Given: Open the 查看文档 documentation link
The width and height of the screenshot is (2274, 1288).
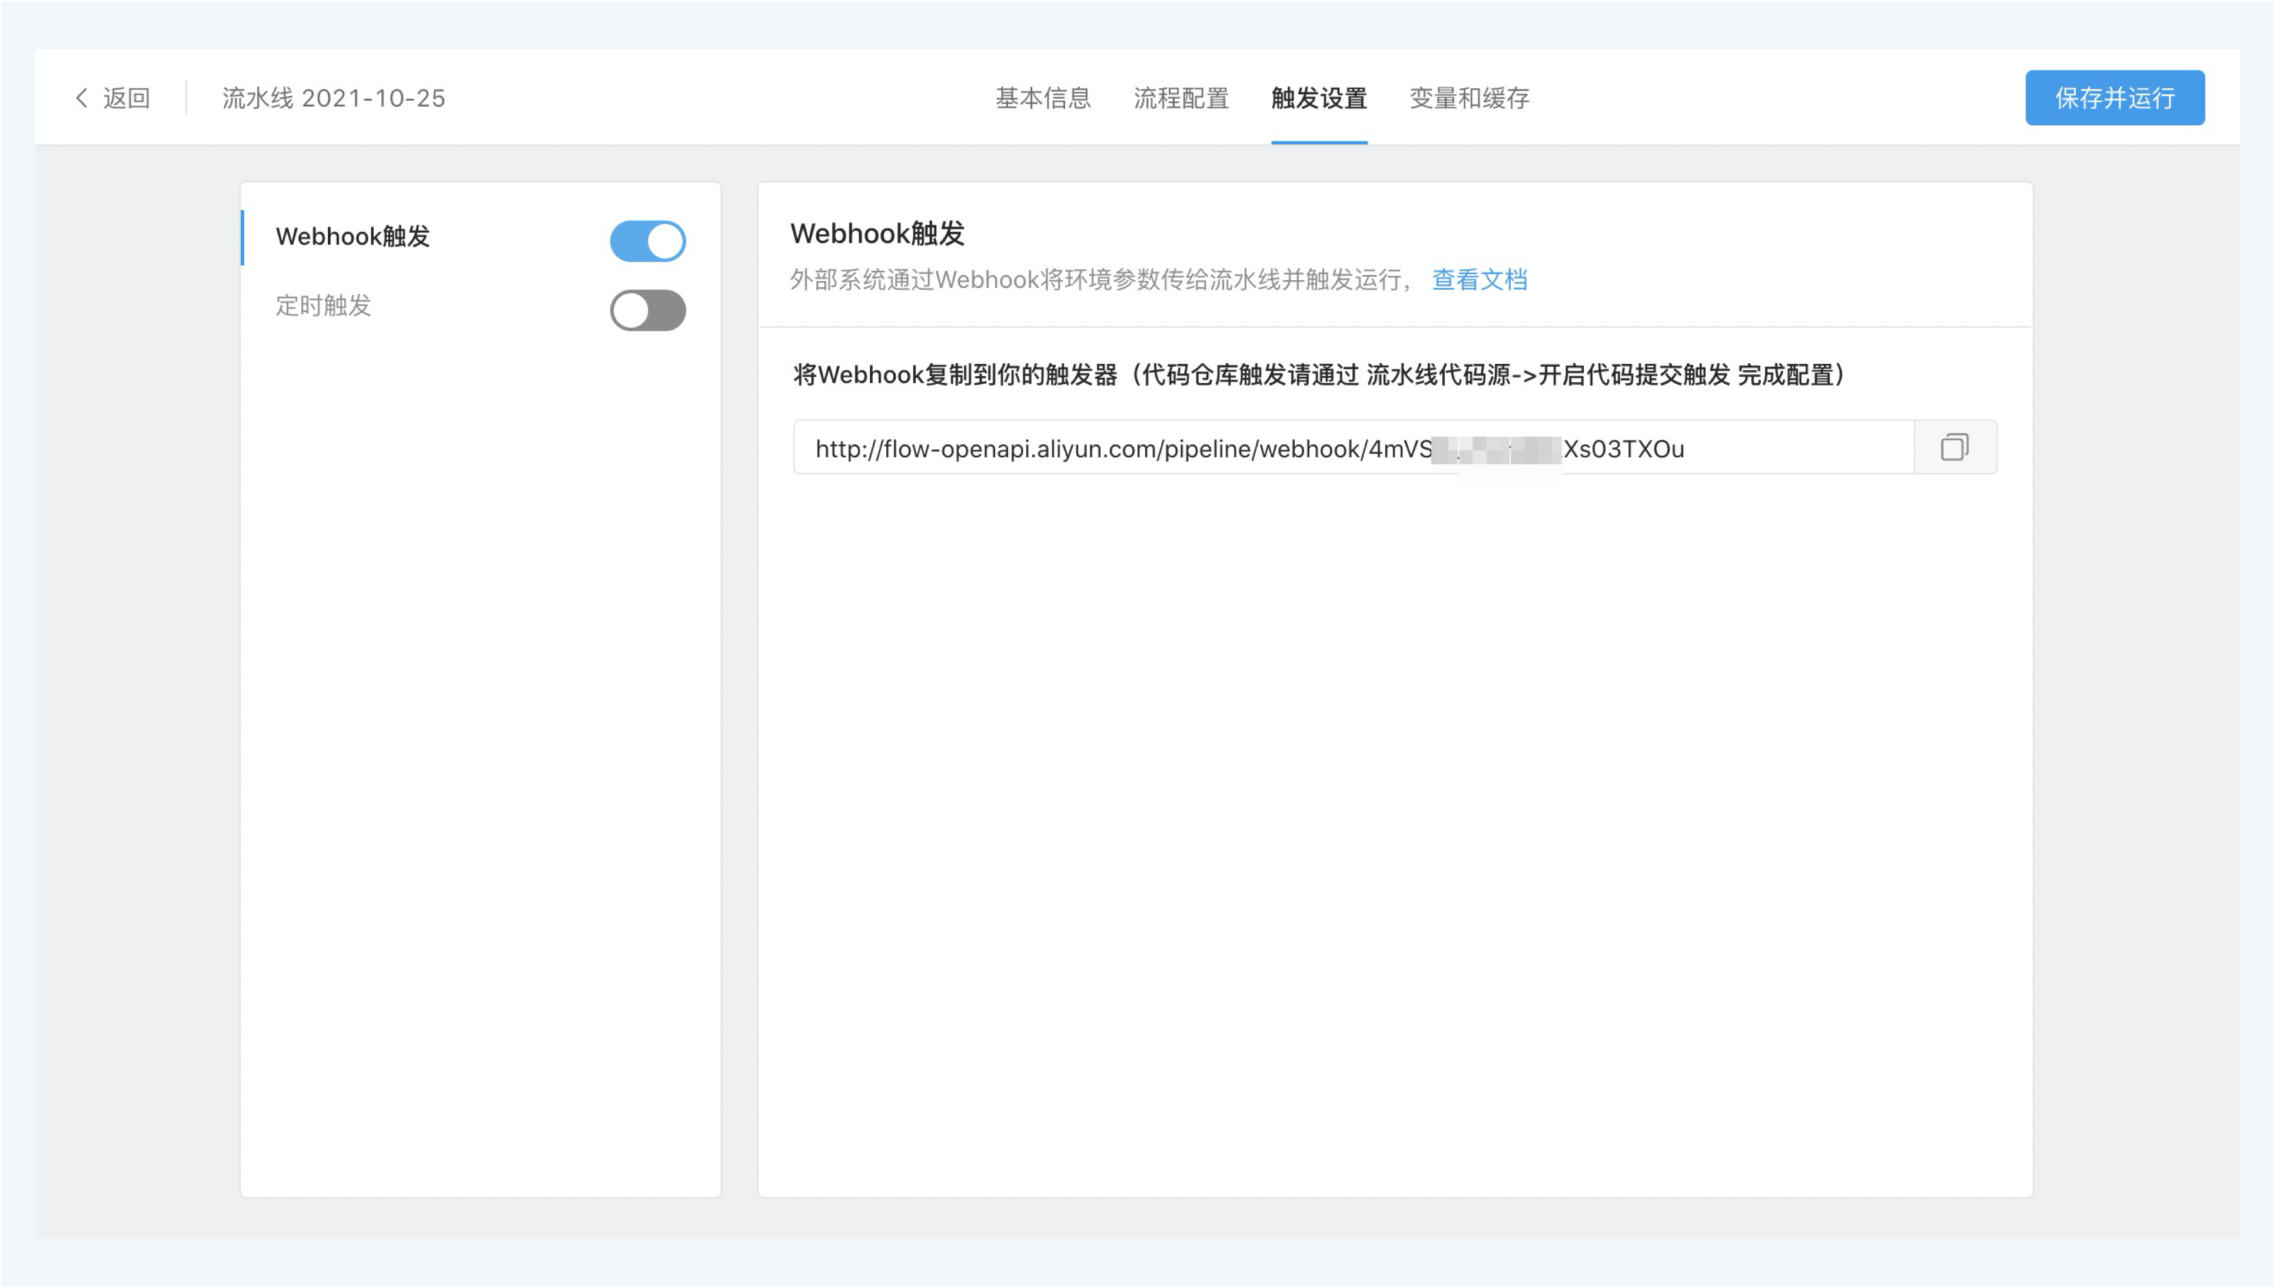Looking at the screenshot, I should pyautogui.click(x=1478, y=280).
